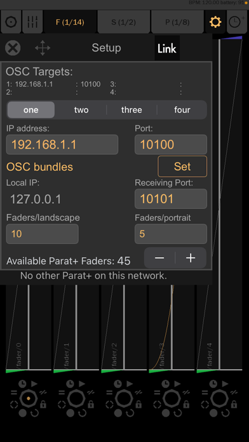Click fader 0 solid circle record icon
Image resolution: width=249 pixels, height=442 pixels.
tap(23, 413)
